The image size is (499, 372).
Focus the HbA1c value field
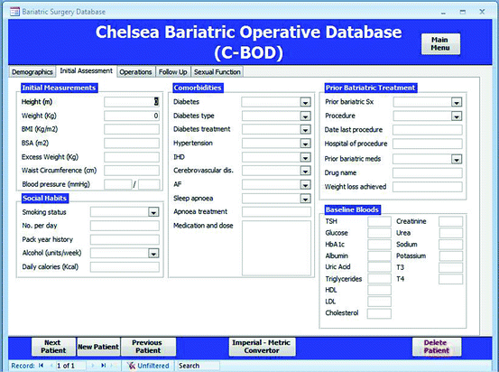click(379, 245)
